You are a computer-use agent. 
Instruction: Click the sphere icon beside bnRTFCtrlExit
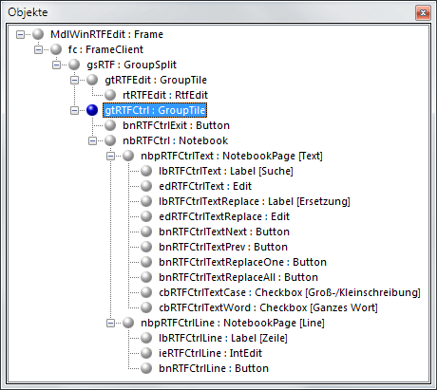click(110, 125)
